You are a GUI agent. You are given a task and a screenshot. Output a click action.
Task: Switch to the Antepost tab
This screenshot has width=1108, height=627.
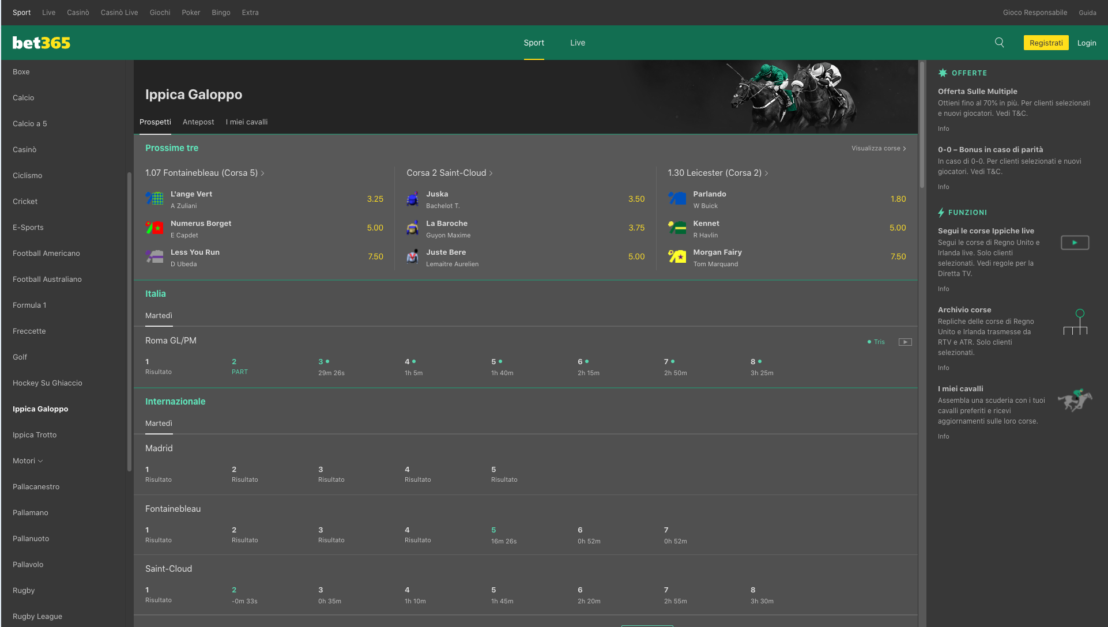[198, 122]
